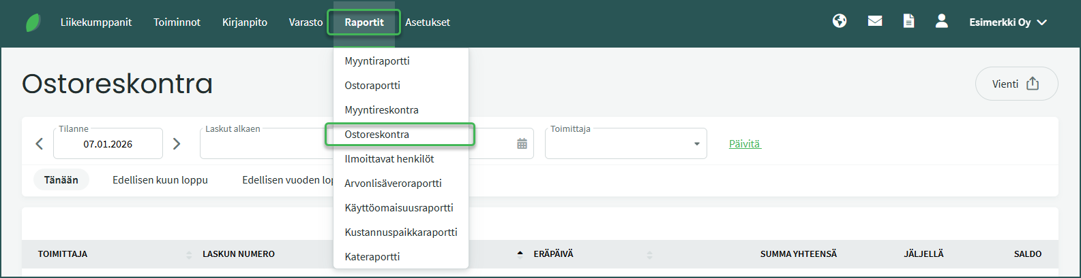Choose Arvonlisäveroraportti menu entry

coord(393,184)
